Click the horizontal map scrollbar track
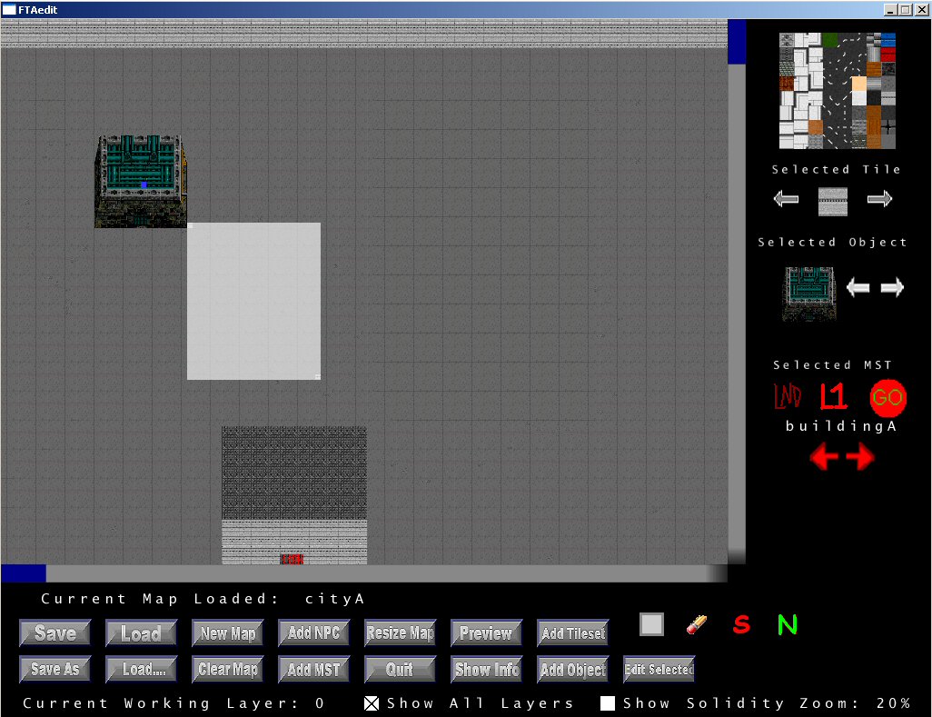The image size is (932, 717). tap(363, 573)
